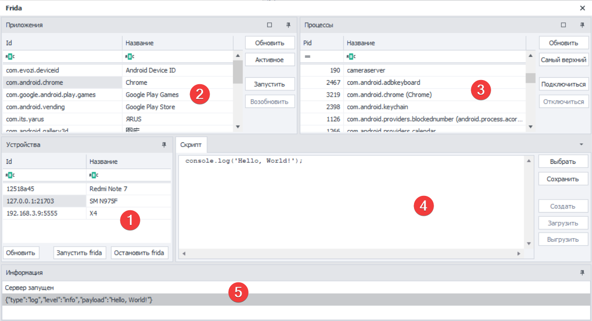This screenshot has height=321, width=592.
Task: Maximize the Приложения panel
Action: 270,25
